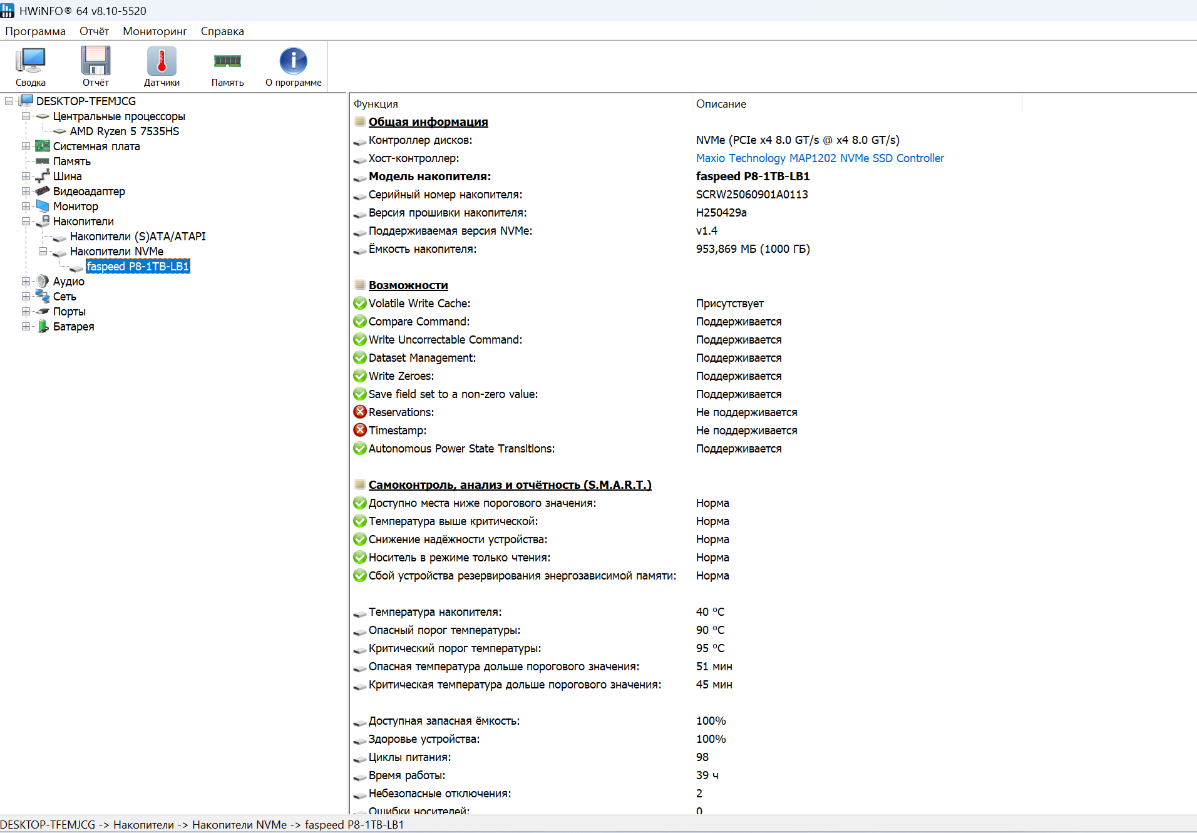1197x833 pixels.
Task: Expand the Аудио tree node
Action: tap(26, 281)
